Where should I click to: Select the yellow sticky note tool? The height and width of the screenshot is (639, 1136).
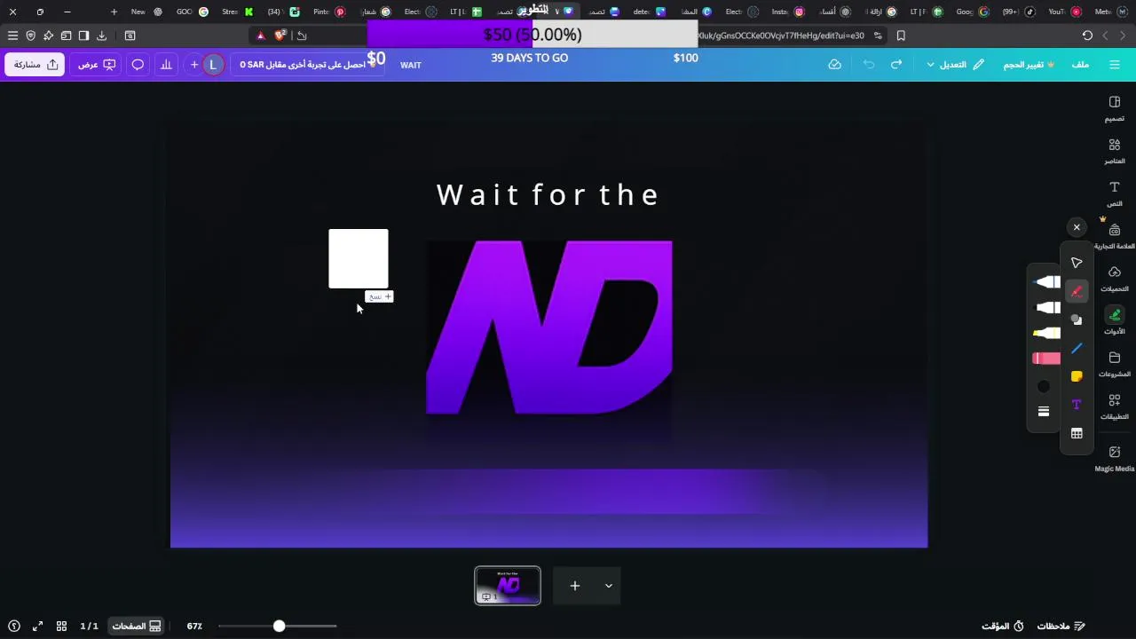(x=1077, y=376)
